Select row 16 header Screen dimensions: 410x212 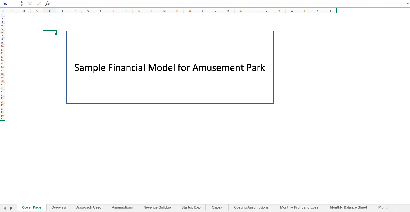(2, 67)
